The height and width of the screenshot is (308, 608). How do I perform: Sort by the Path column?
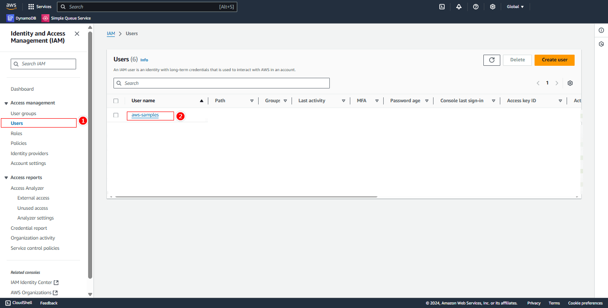(x=252, y=101)
